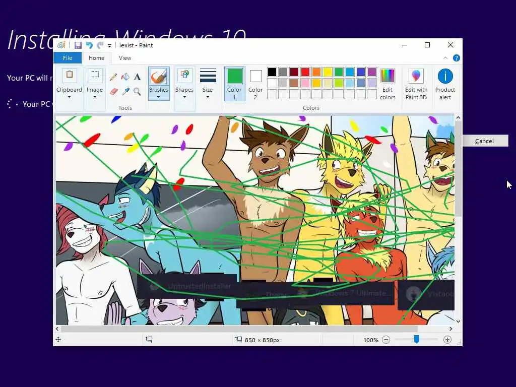The image size is (516, 387).
Task: Click the horizontal scrollbar right arrow
Action: coord(451,329)
